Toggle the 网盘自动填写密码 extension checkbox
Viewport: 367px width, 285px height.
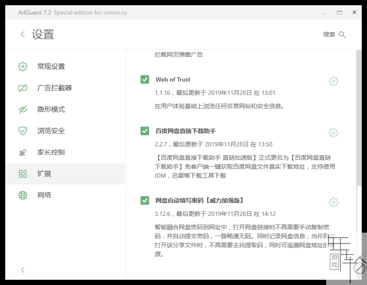click(x=145, y=200)
